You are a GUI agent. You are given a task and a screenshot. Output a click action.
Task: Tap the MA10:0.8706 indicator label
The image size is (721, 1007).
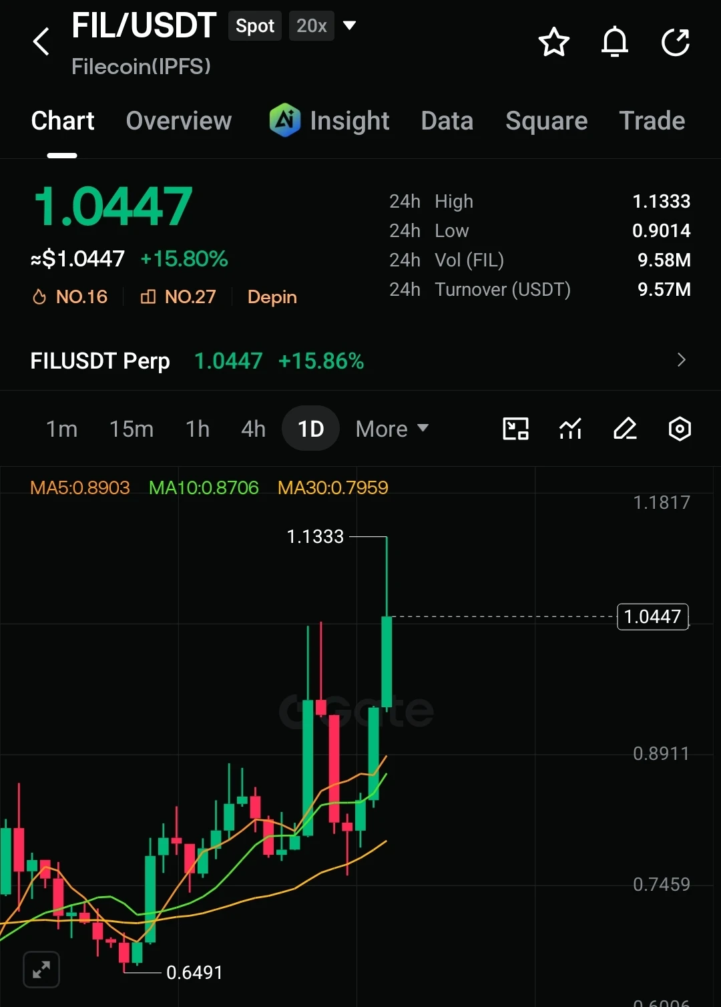(204, 487)
